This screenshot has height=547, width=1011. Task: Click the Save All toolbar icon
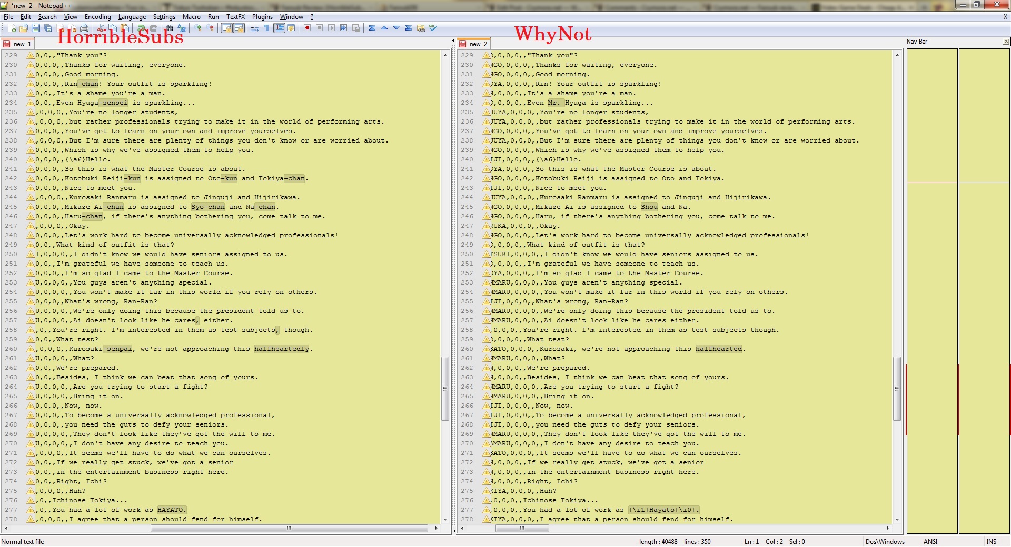48,28
